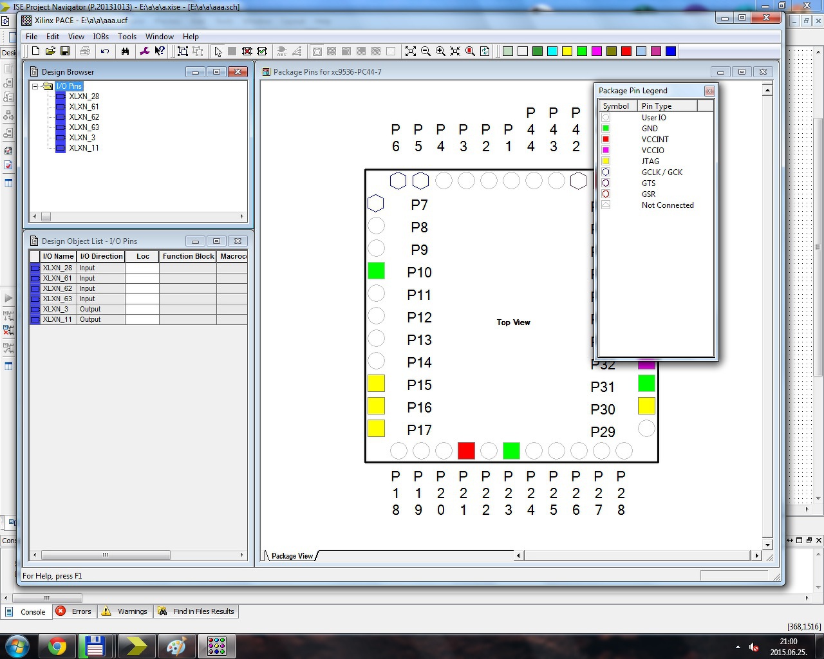Open Windows Start menu
Viewport: 824px width, 659px height.
pos(17,645)
